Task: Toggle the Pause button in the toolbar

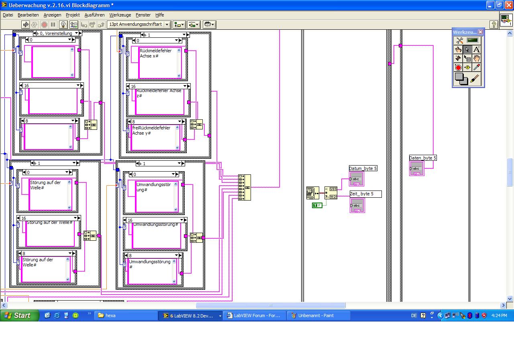Action: [x=53, y=25]
